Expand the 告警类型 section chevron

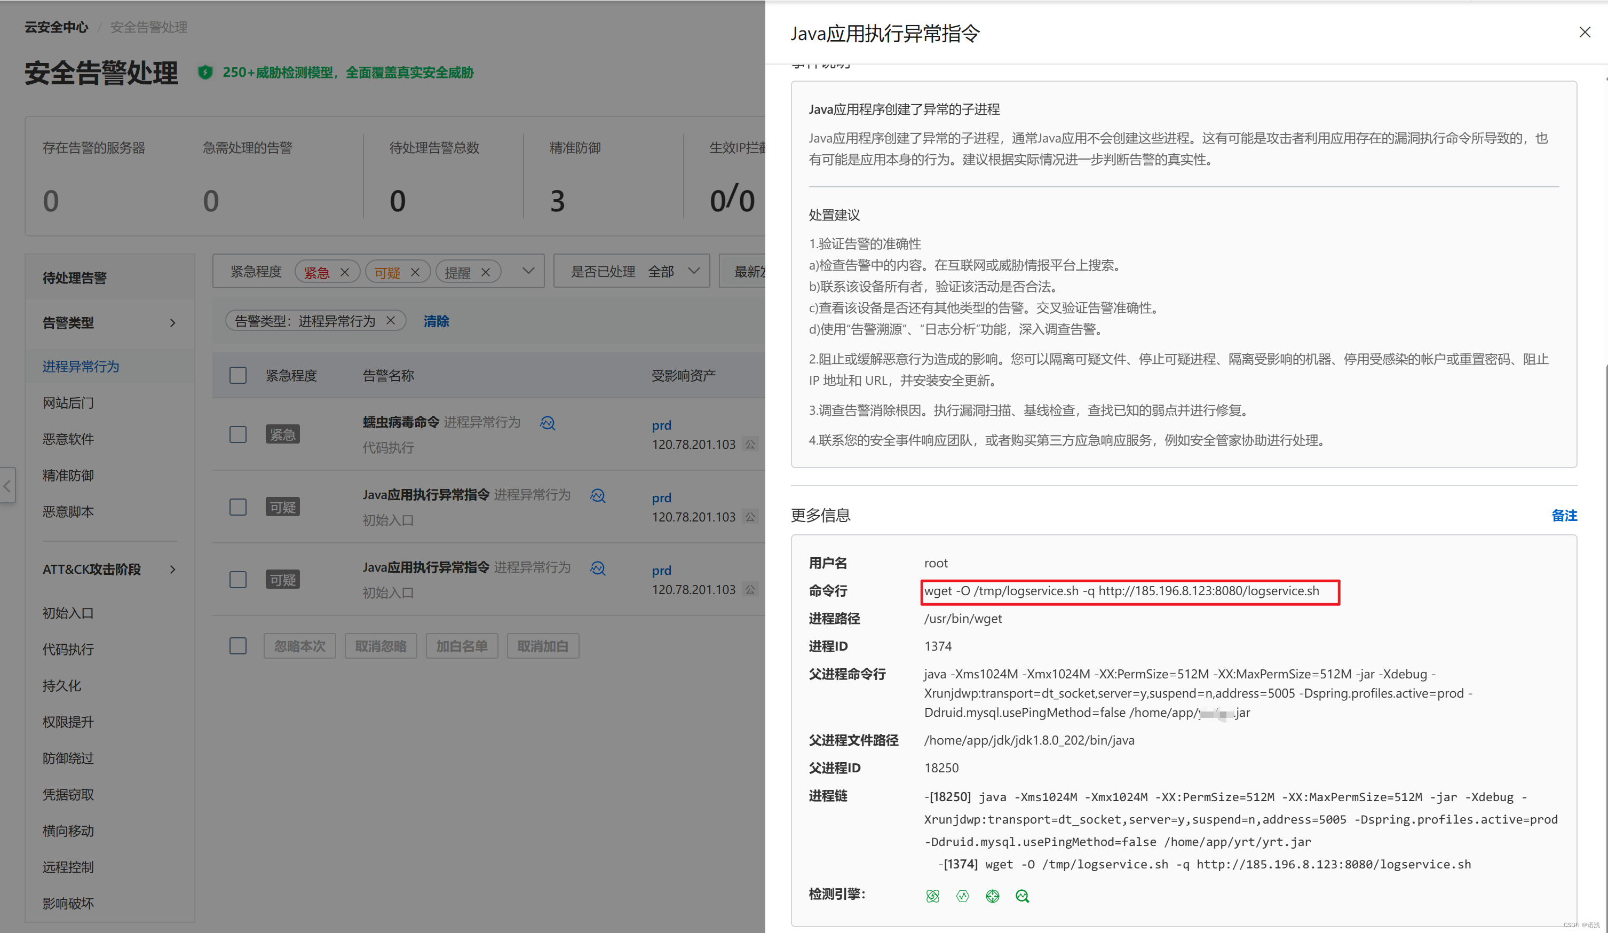[172, 323]
